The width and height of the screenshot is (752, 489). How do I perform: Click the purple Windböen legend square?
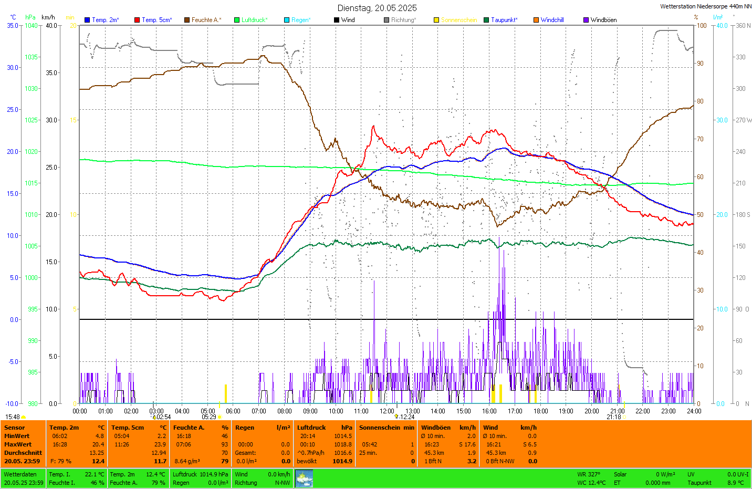(x=586, y=20)
